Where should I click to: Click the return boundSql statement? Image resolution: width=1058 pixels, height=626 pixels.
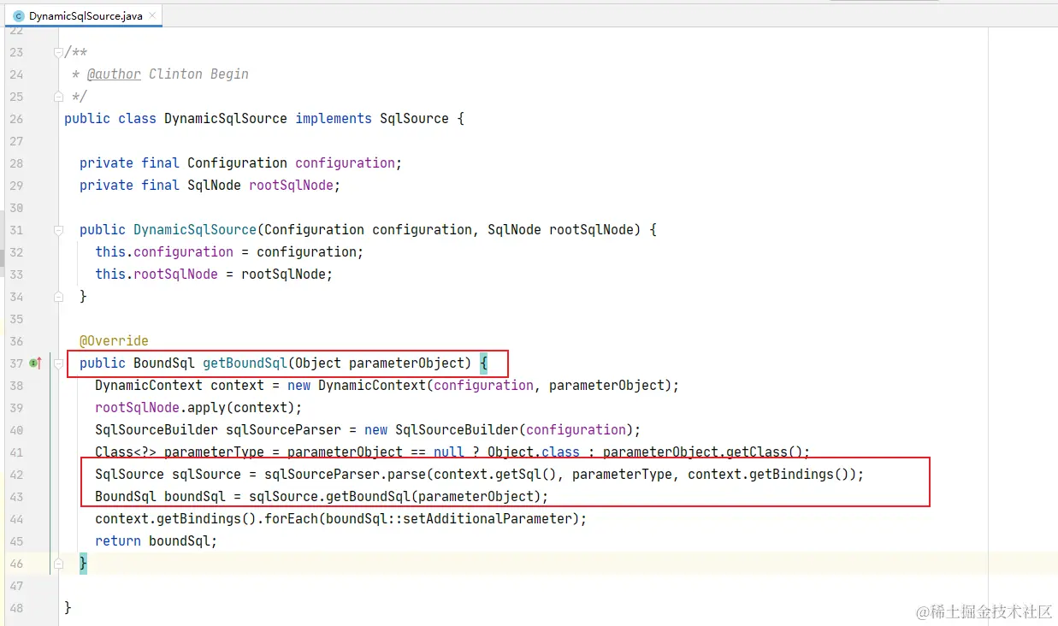(x=157, y=541)
